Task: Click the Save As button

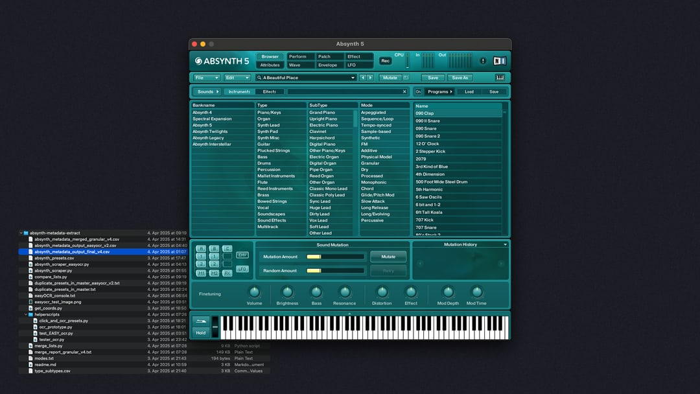Action: click(460, 78)
